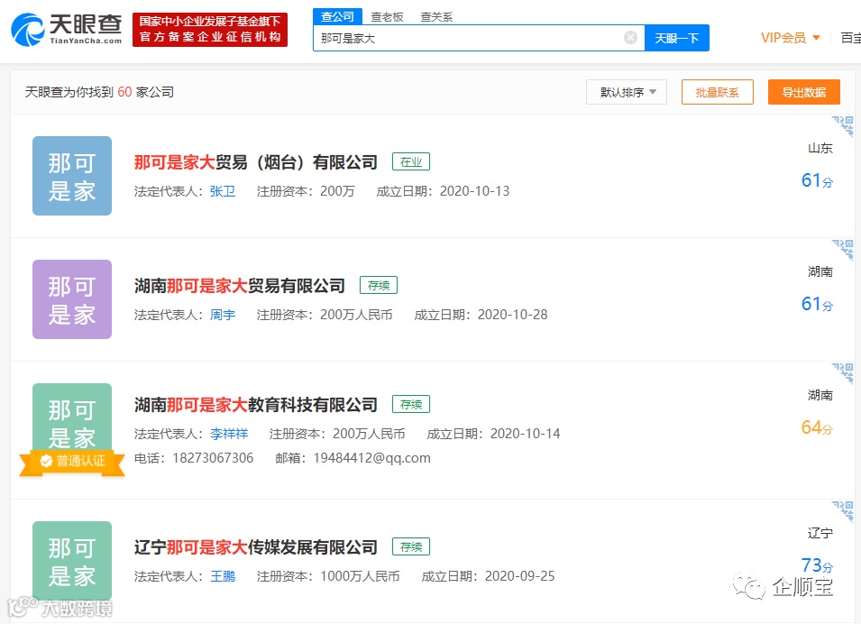The width and height of the screenshot is (861, 624).
Task: Open legal representative 张卫 profile
Action: coord(223,191)
